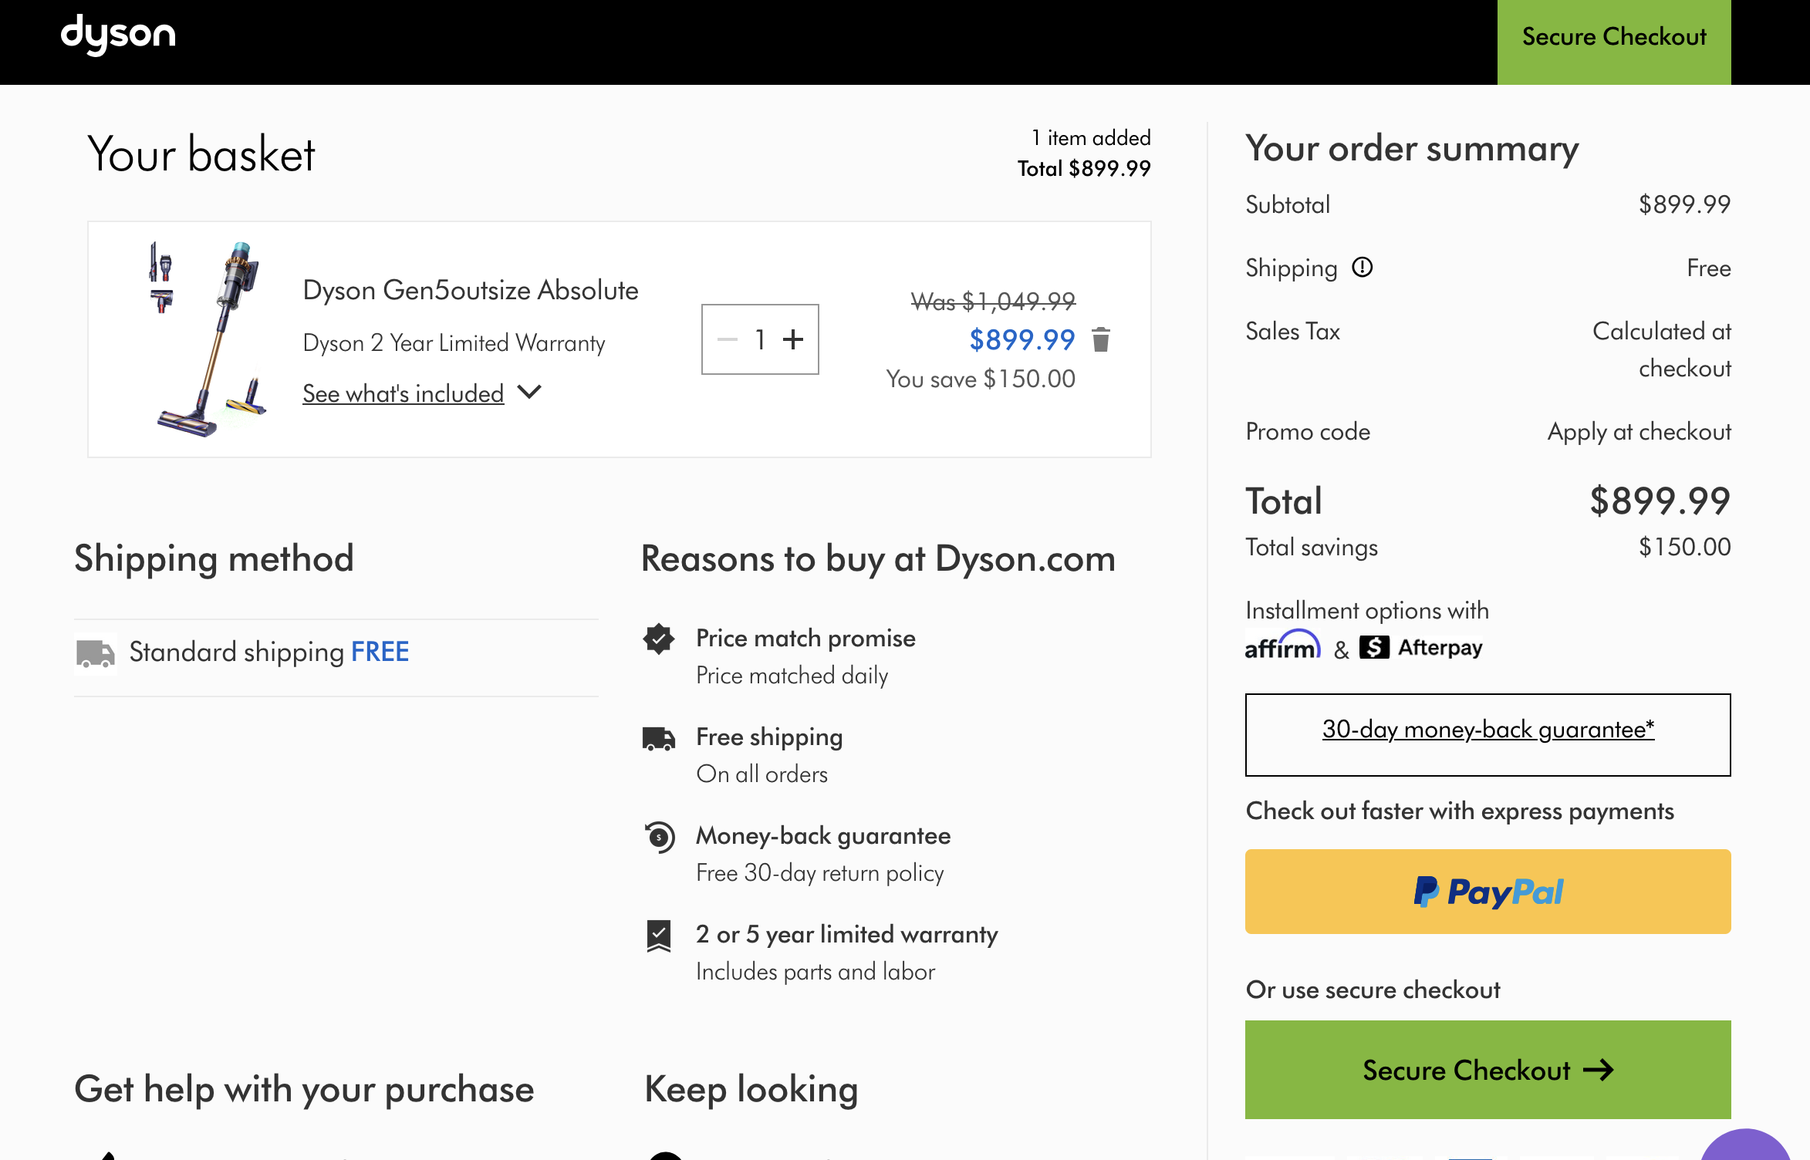Click the purple chat bubble
Screen dimensions: 1810x1160
pos(1745,1148)
